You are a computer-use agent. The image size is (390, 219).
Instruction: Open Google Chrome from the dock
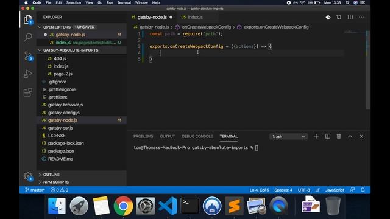tap(123, 206)
